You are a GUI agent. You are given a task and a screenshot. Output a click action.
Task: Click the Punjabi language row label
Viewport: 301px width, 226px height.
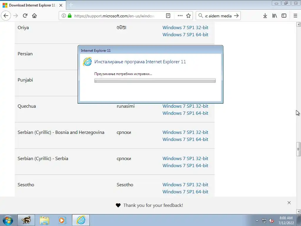coord(25,80)
